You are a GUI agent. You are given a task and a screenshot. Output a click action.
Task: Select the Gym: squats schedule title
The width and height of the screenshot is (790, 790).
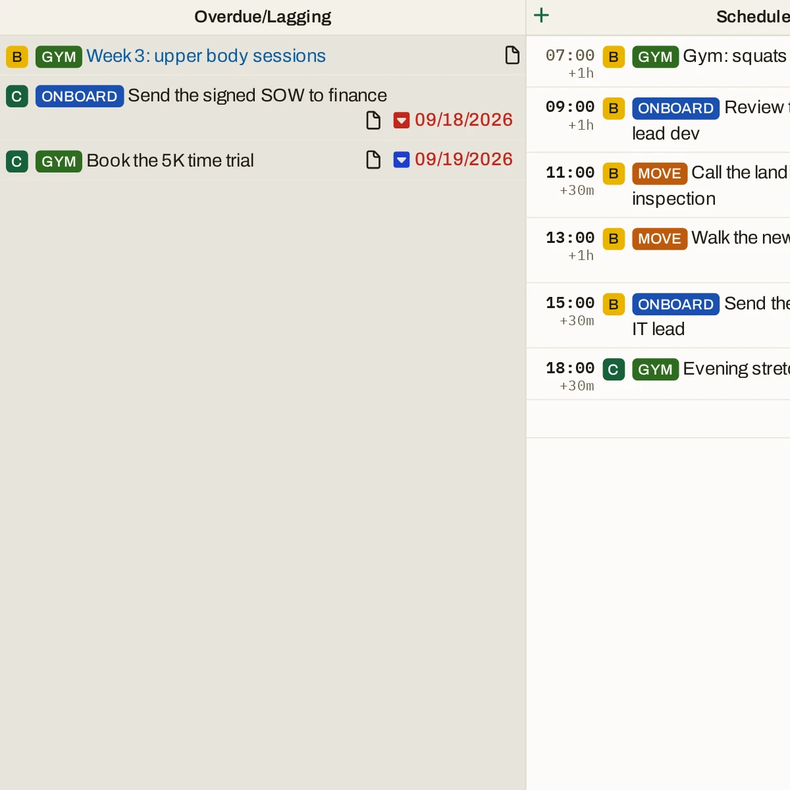pyautogui.click(x=735, y=56)
